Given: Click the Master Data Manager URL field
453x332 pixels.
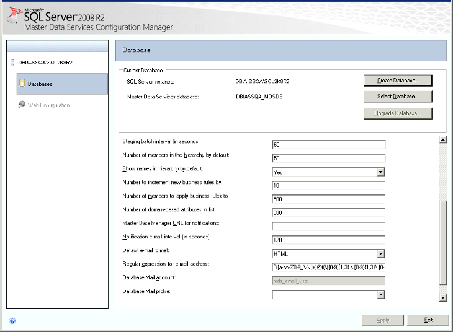Looking at the screenshot, I should tap(328, 226).
